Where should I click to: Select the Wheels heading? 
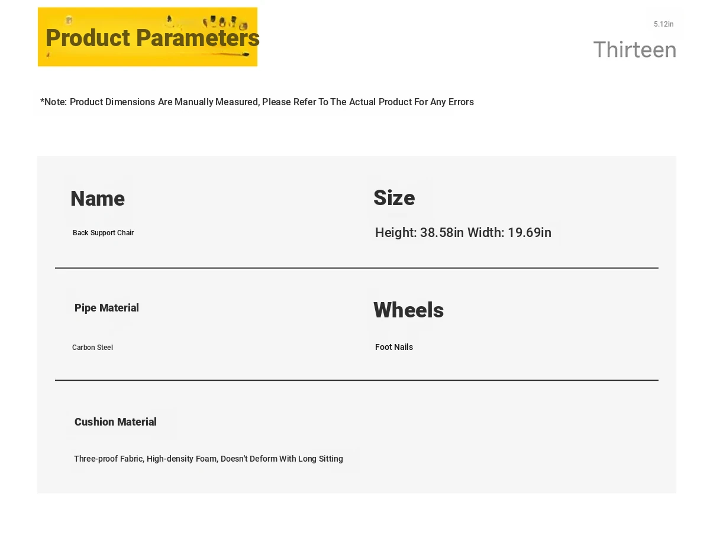tap(408, 310)
